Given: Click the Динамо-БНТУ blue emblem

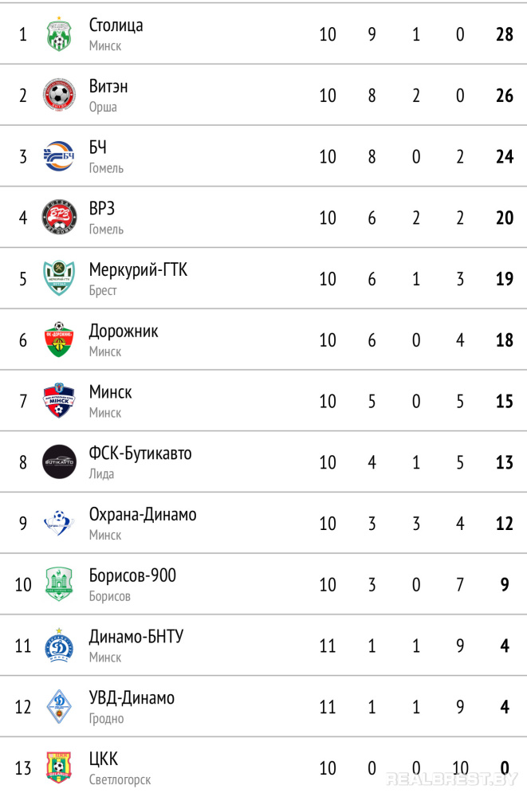Looking at the screenshot, I should coord(59,646).
